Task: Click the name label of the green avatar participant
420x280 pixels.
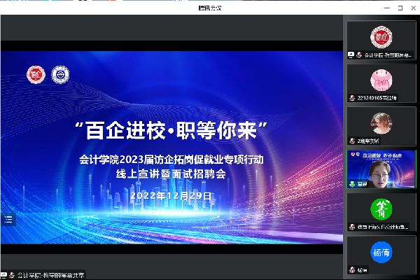Action: (385, 227)
